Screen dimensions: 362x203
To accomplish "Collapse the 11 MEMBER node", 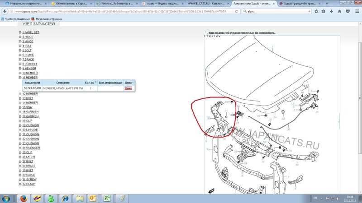I will [x=20, y=78].
